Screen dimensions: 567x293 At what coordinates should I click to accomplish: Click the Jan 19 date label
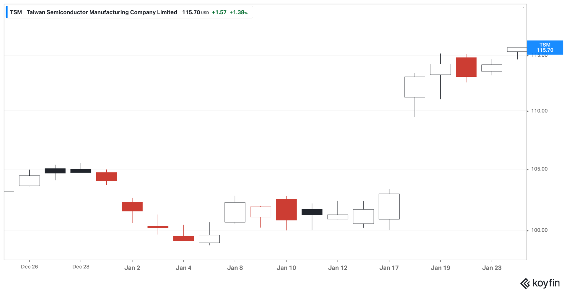(440, 268)
